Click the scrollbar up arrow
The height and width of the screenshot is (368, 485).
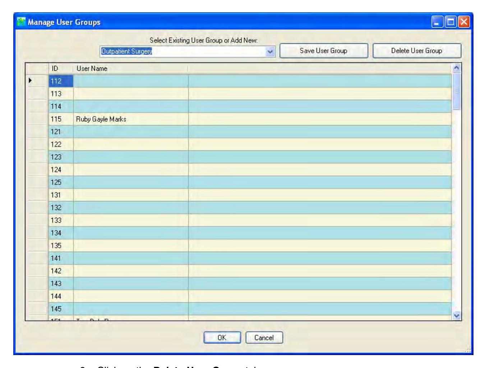[x=457, y=67]
